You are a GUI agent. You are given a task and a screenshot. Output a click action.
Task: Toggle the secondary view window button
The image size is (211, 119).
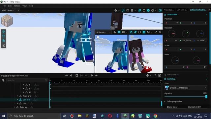160,10
